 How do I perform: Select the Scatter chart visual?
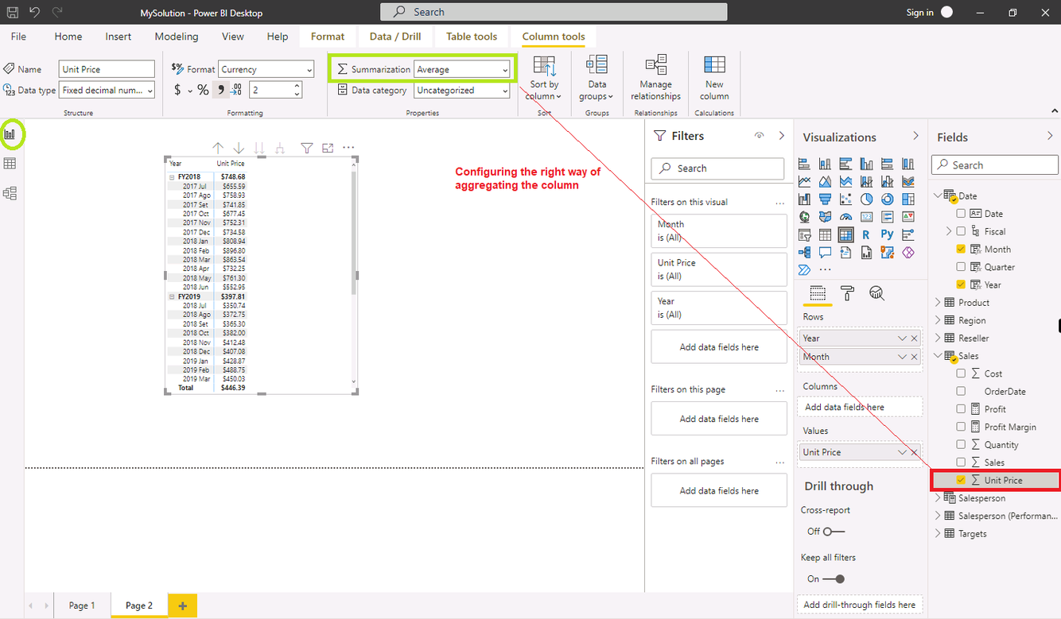click(x=846, y=199)
